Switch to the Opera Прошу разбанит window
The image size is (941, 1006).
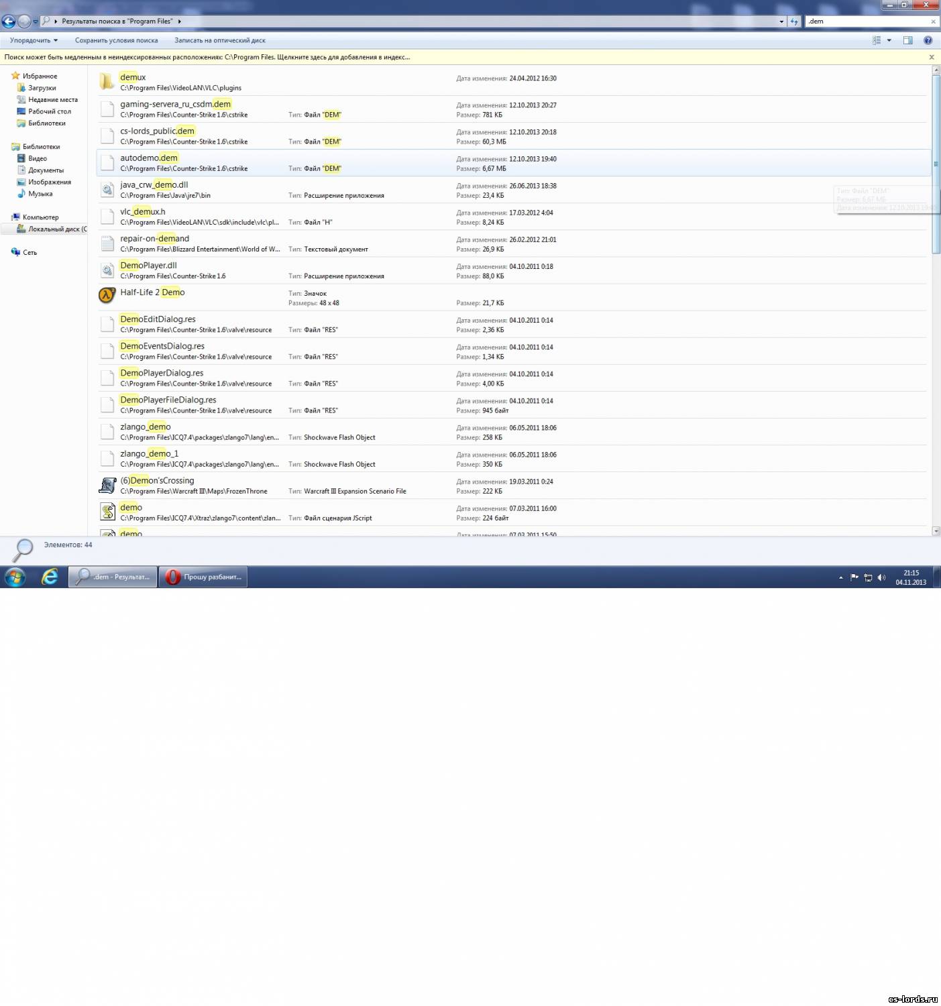point(203,577)
